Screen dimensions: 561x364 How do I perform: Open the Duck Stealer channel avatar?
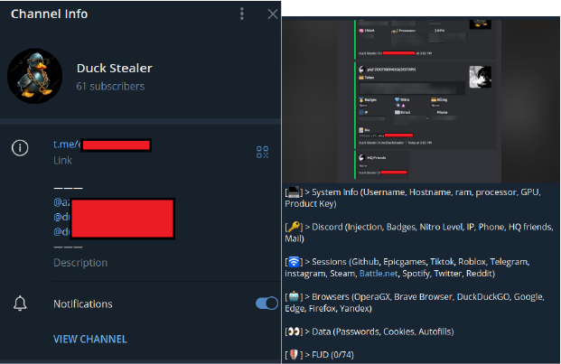pos(34,76)
